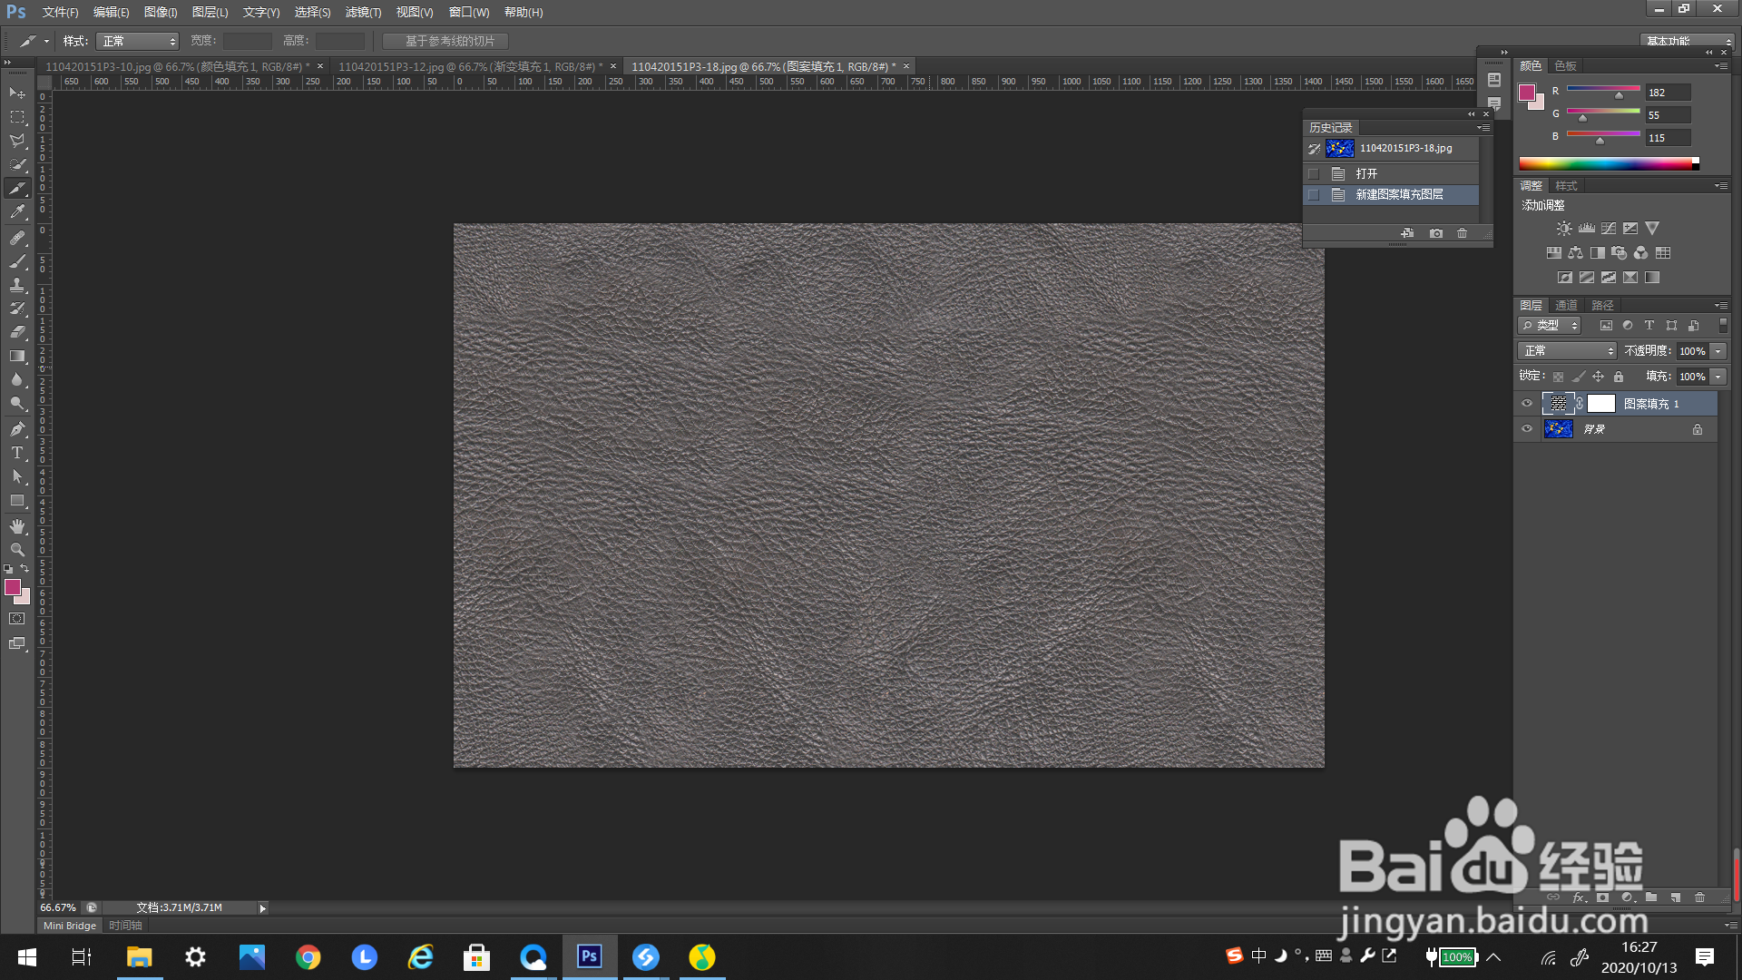Open the 滤镜(T) menu
1742x980 pixels.
point(363,12)
